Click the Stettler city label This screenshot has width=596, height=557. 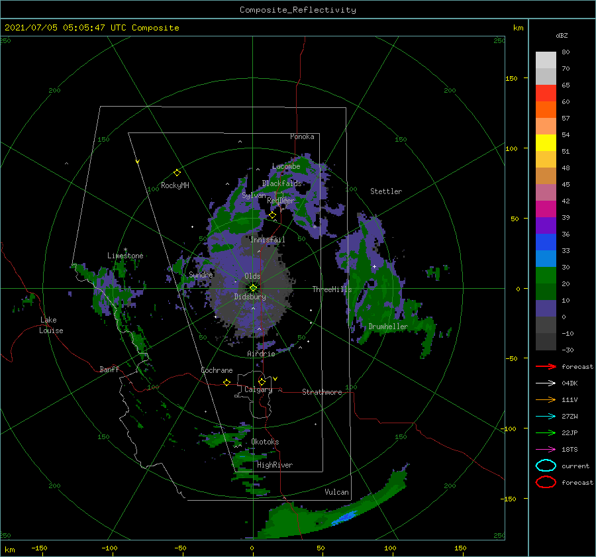pos(386,191)
